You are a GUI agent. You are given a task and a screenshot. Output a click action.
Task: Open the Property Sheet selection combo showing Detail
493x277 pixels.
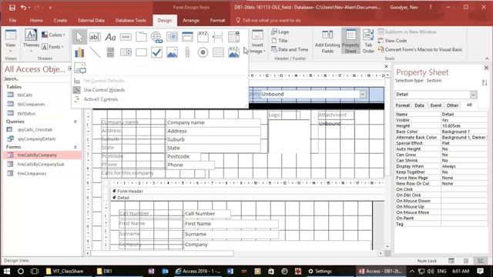pos(473,95)
